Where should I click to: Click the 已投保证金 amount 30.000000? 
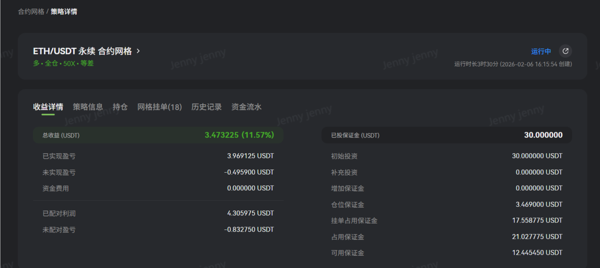543,135
